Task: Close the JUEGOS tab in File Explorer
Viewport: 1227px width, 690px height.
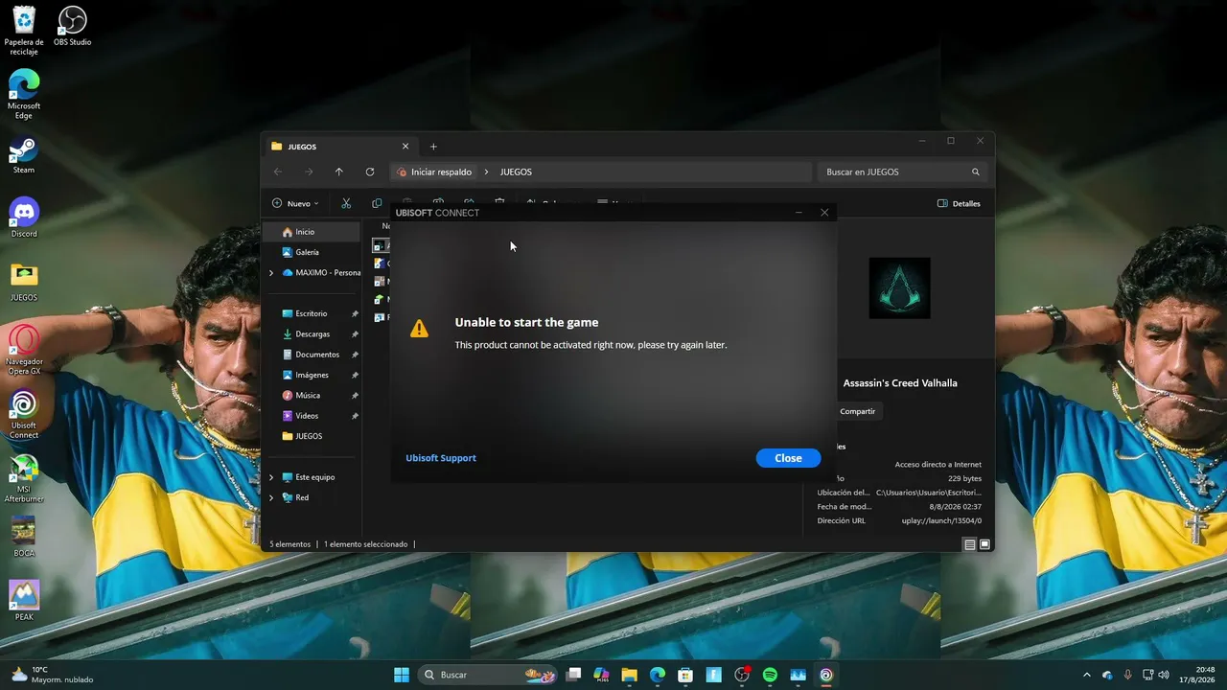Action: [x=405, y=147]
